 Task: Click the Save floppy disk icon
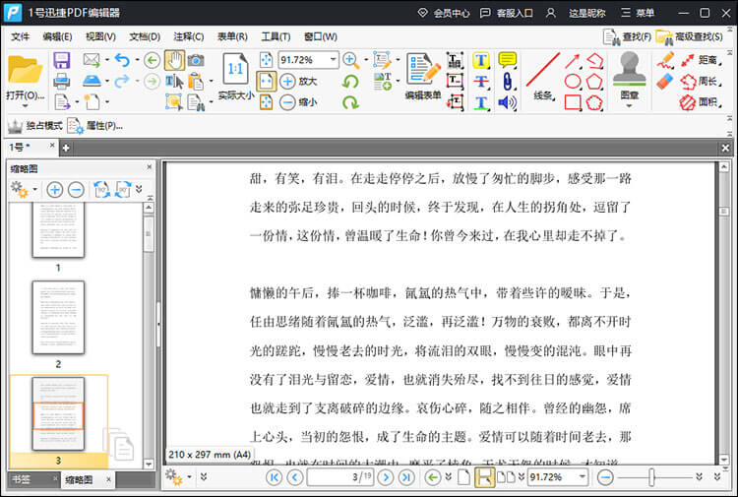coord(62,60)
